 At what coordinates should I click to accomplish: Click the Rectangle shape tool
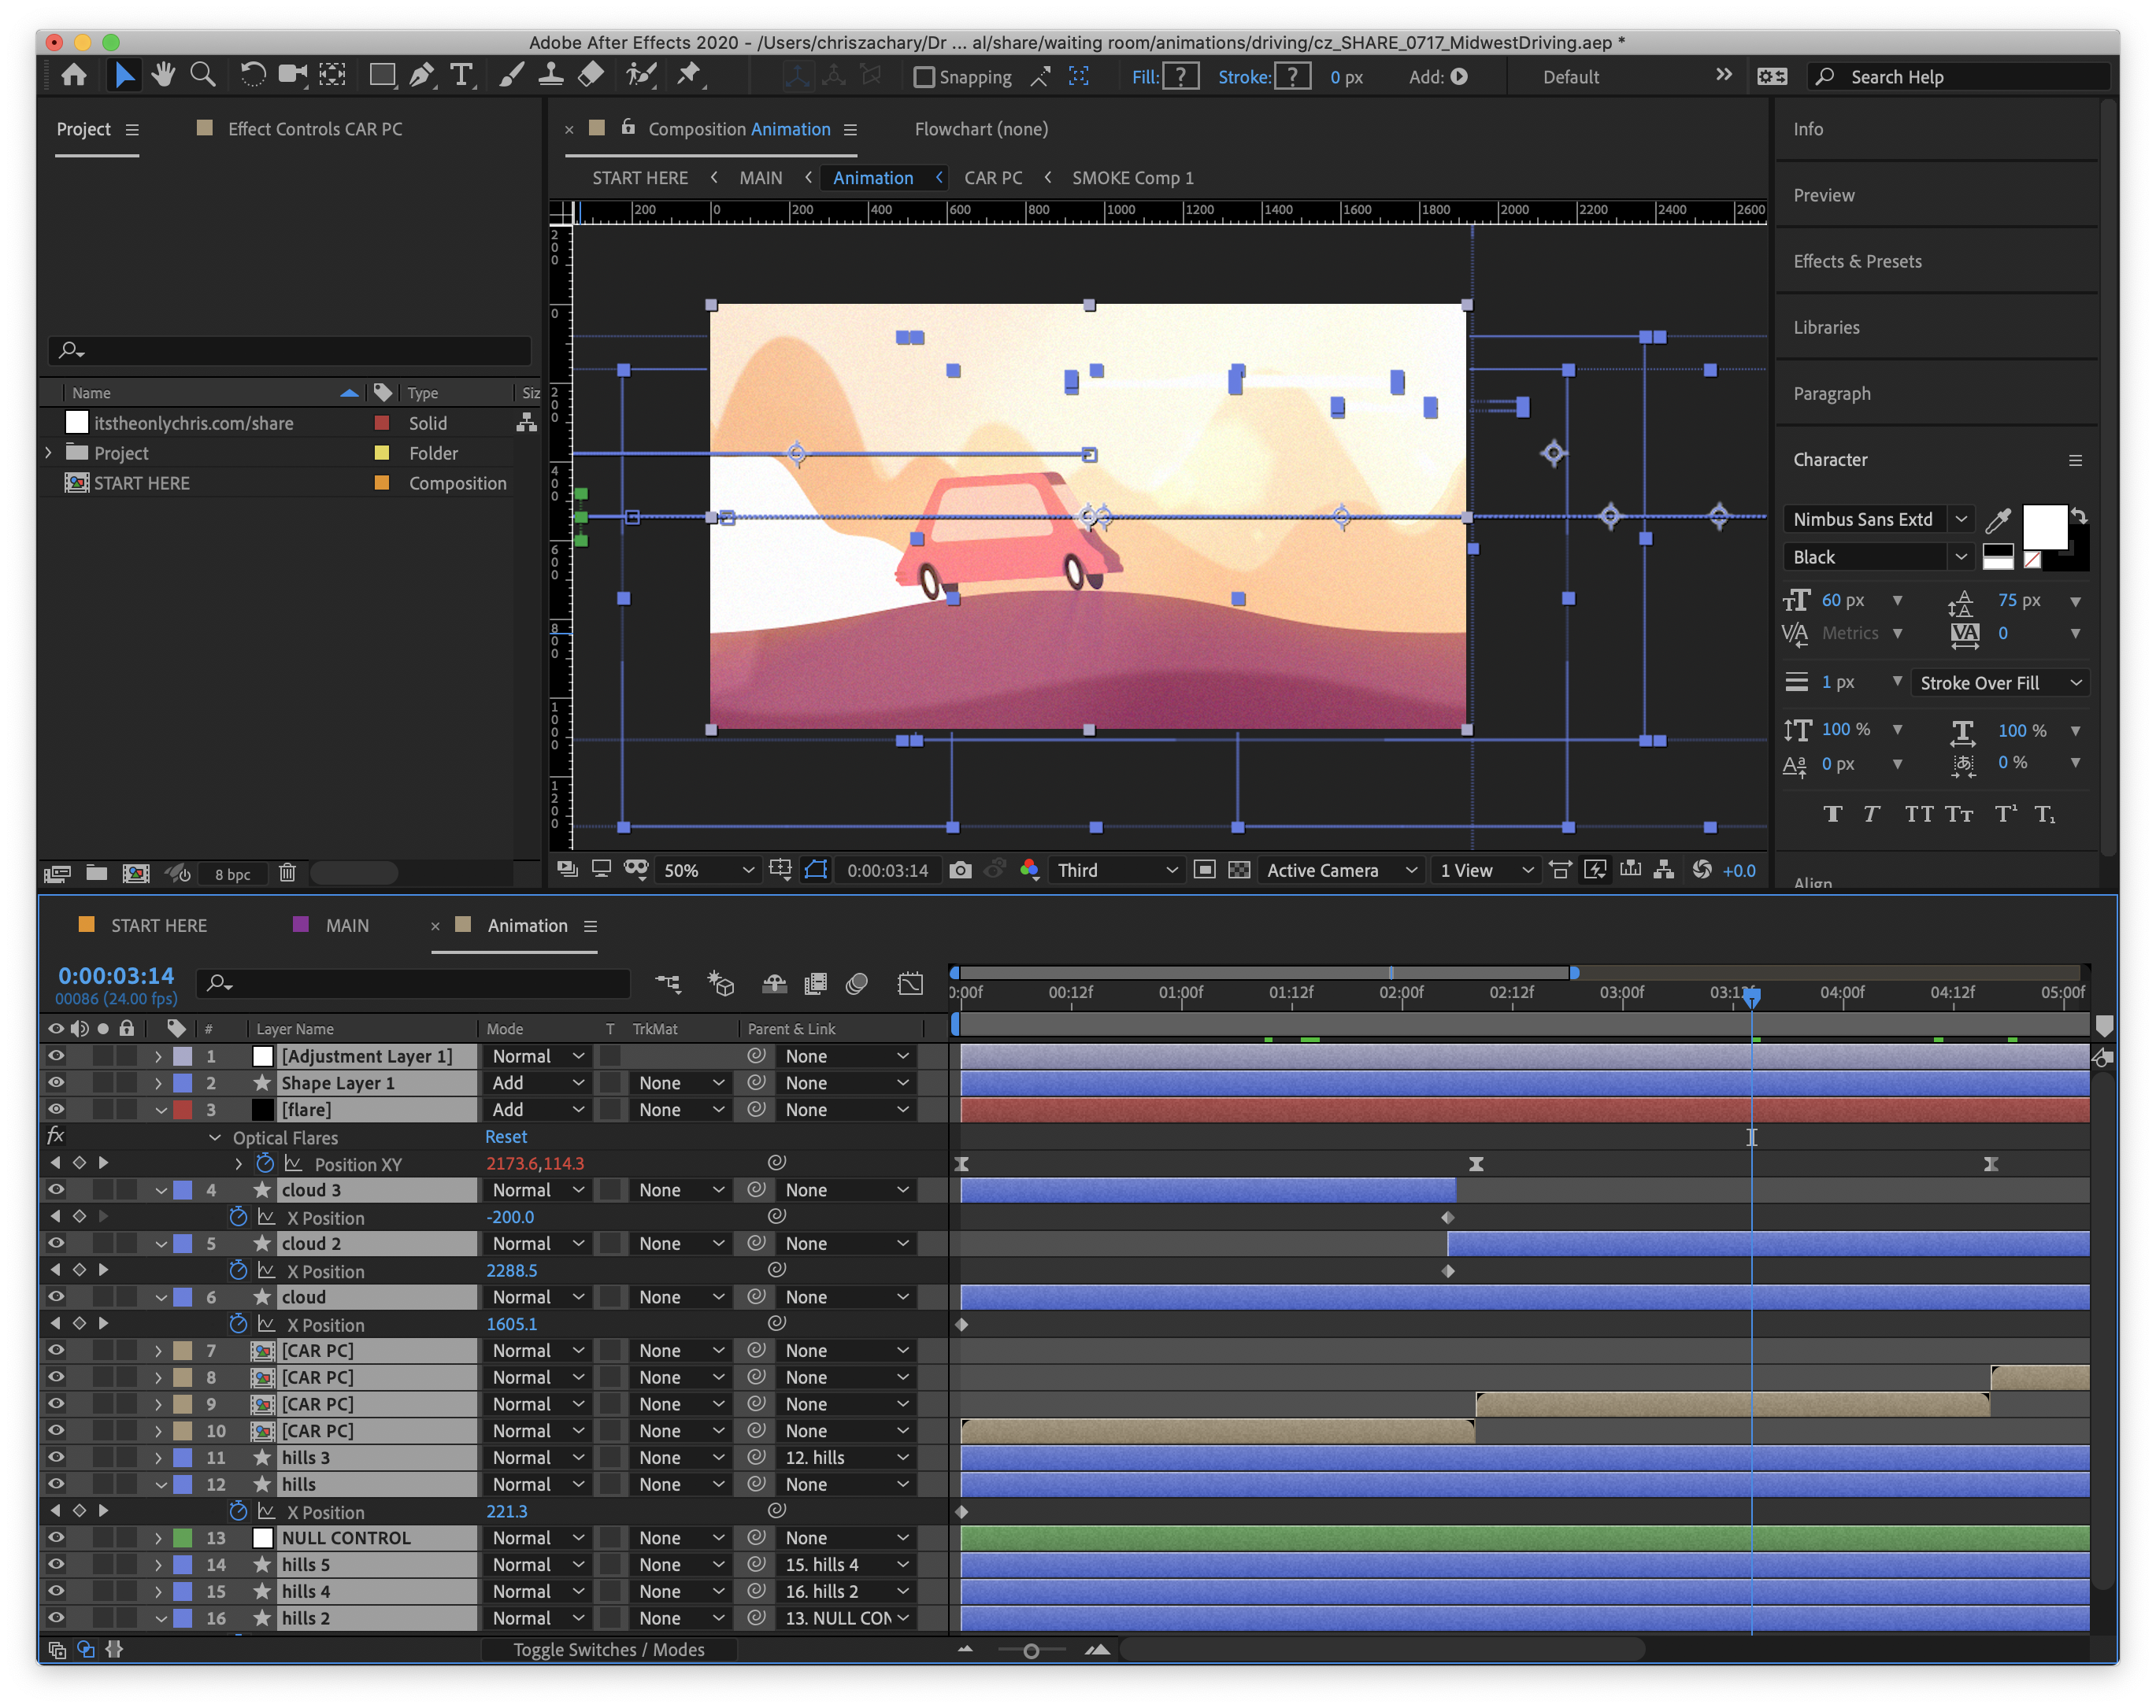pos(381,75)
